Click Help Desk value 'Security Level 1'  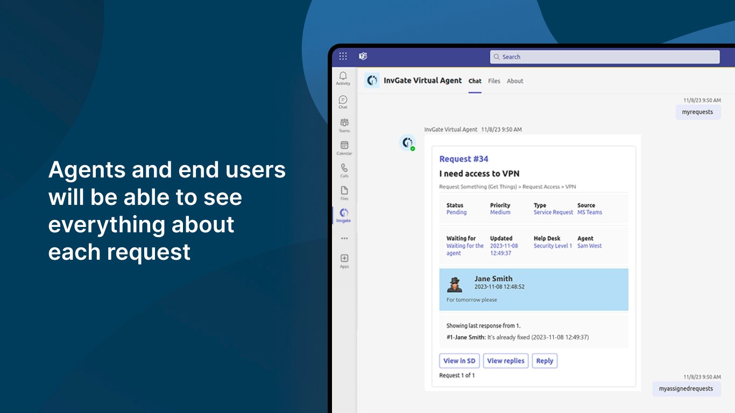[x=553, y=246]
